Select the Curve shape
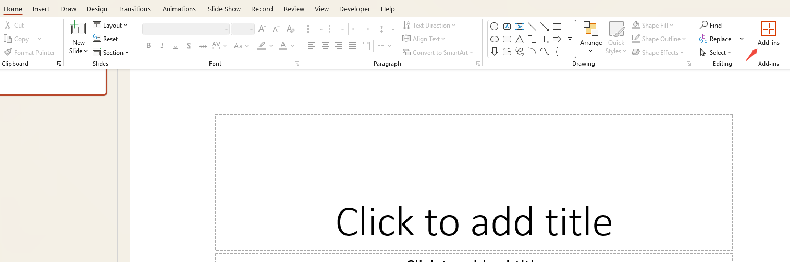Screen dimensions: 790x262 pos(545,52)
